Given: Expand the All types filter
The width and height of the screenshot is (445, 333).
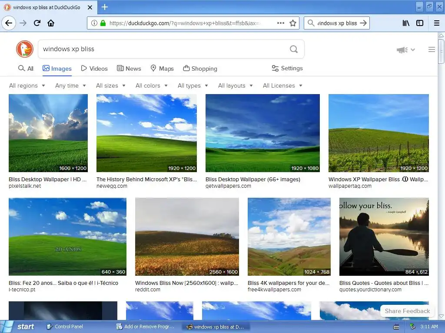Looking at the screenshot, I should [x=193, y=85].
